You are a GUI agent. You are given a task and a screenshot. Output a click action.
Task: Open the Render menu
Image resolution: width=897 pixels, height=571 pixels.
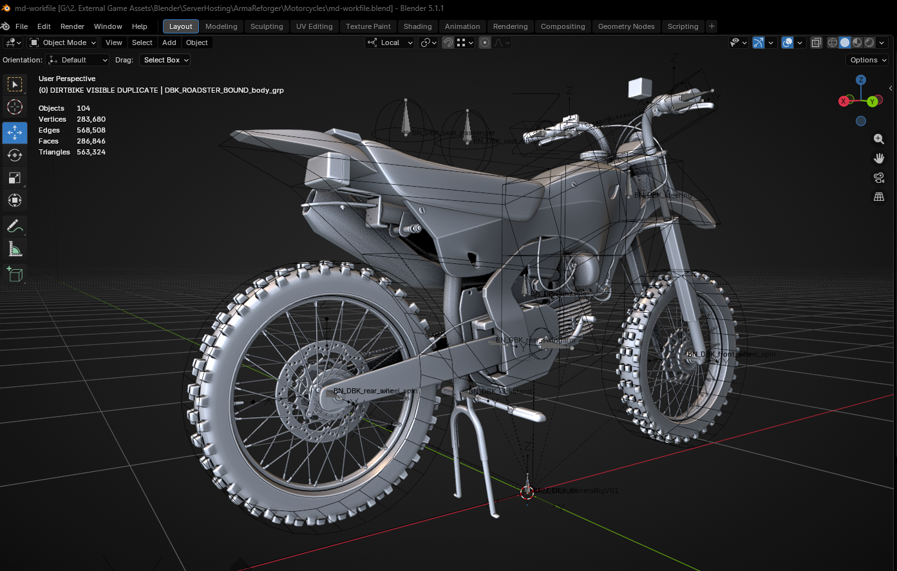click(x=72, y=26)
